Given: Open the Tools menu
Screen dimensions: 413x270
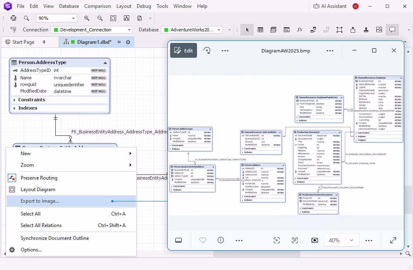Looking at the screenshot, I should pyautogui.click(x=162, y=6).
